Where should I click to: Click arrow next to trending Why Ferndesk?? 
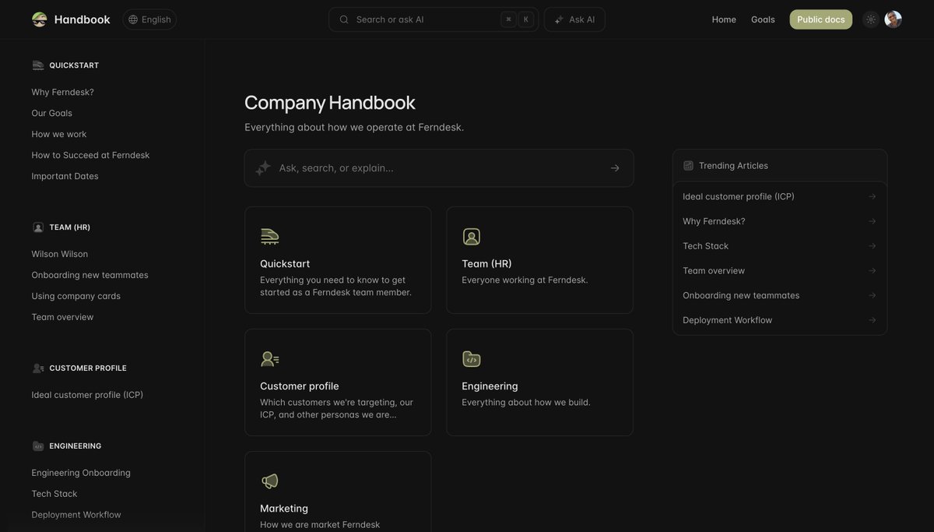point(873,221)
